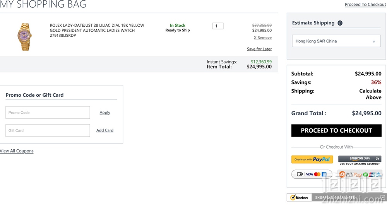Focus the Promo Code input field

(x=48, y=113)
